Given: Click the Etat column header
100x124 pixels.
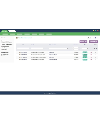Looking at the screenshot, I should [85, 45].
